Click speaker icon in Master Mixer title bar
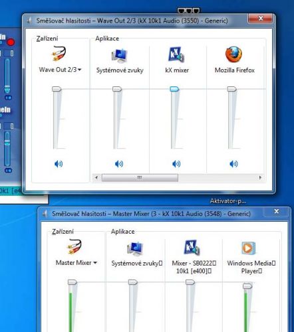This screenshot has height=332, width=294. coord(45,214)
